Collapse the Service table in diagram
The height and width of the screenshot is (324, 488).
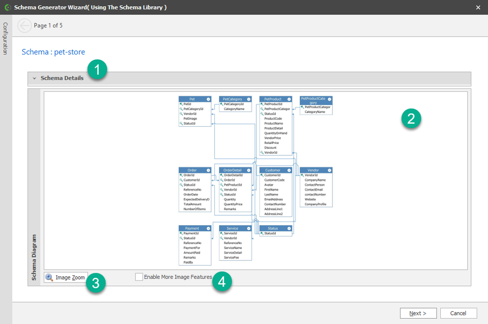click(249, 229)
